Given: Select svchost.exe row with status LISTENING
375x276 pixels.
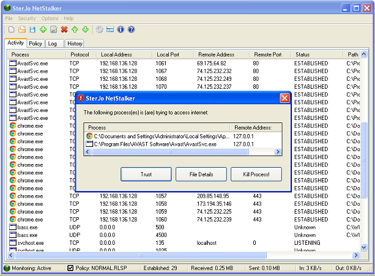Looking at the screenshot, I should 184,243.
